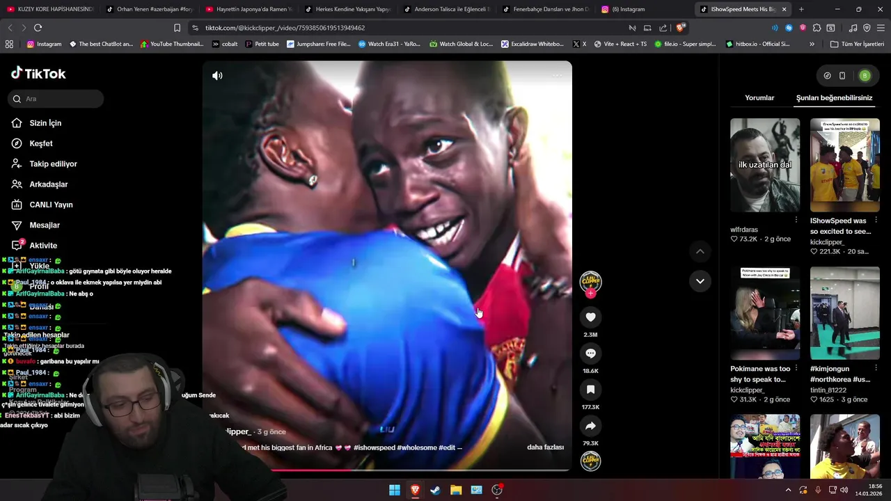891x501 pixels.
Task: Open options for wlfrdaras video
Action: click(796, 220)
